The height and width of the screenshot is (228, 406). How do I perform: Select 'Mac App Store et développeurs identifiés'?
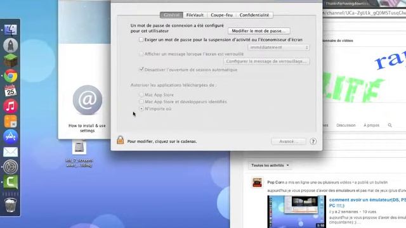(141, 102)
